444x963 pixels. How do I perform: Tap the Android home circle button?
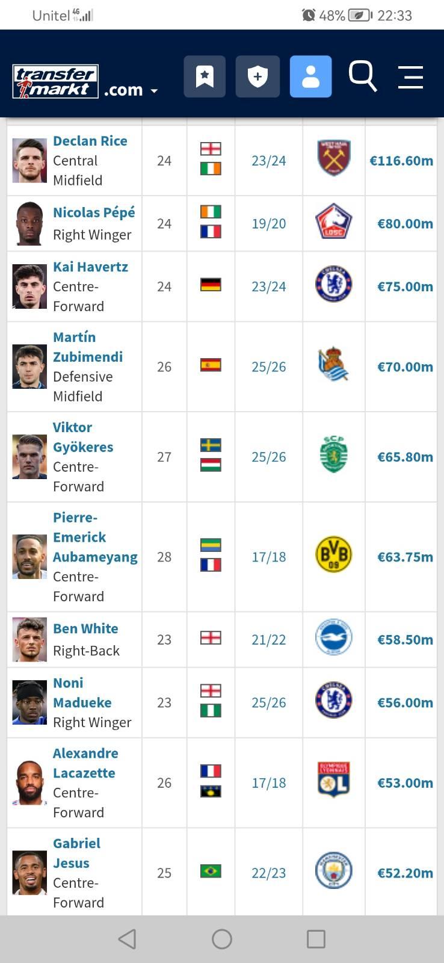(222, 939)
